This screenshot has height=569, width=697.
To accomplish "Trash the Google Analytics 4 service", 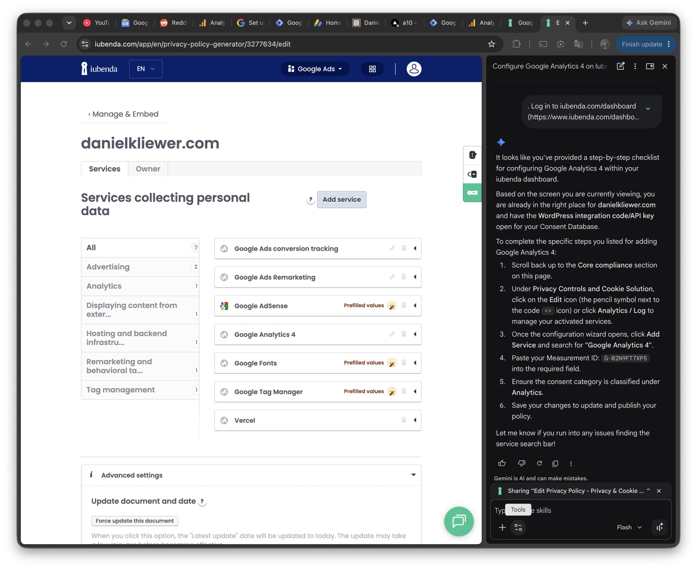I will 403,334.
